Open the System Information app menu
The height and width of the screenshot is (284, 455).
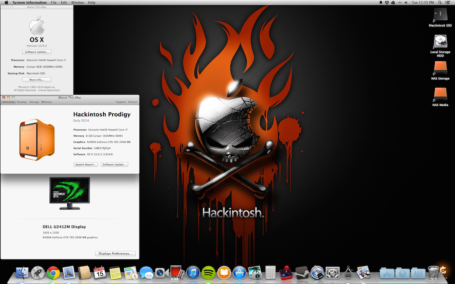coord(29,3)
